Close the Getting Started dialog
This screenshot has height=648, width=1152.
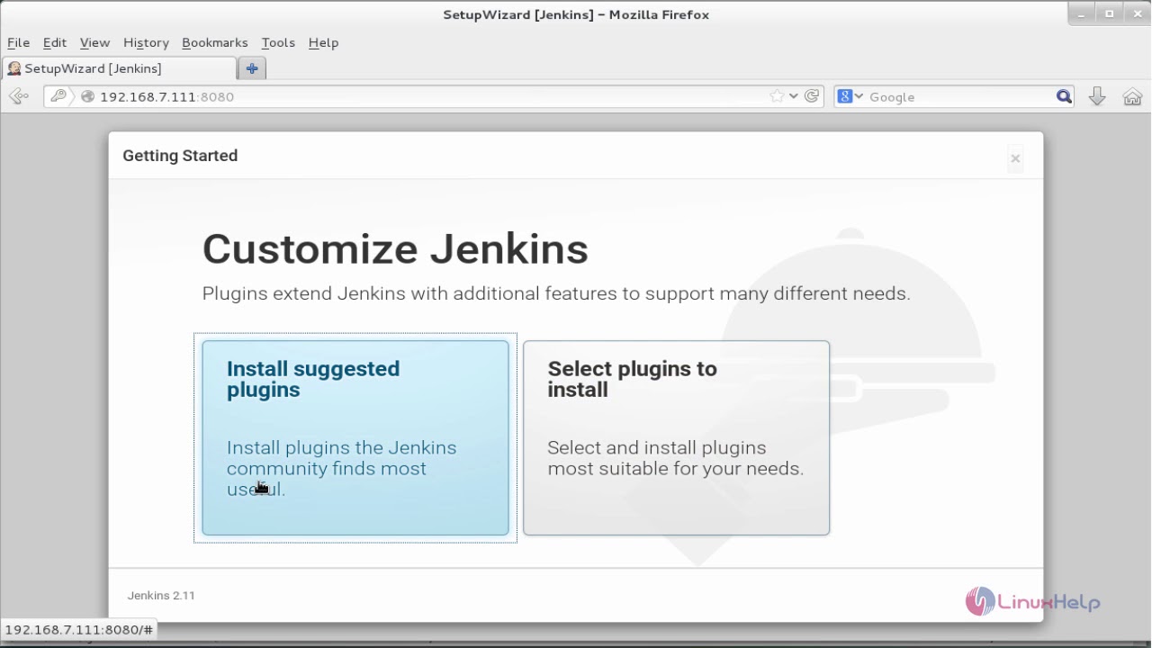point(1015,158)
